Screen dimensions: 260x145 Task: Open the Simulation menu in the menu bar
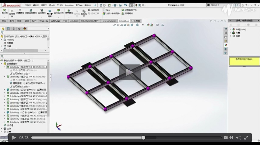click(x=69, y=5)
